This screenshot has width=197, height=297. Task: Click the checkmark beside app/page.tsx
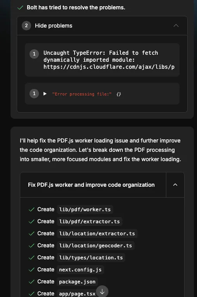(31, 294)
